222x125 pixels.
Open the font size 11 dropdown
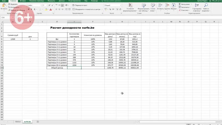[x=47, y=5]
